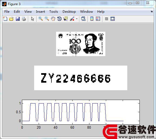The width and height of the screenshot is (156, 139).
Task: Click the Hide Plot Tools icon
Action: point(106,19)
